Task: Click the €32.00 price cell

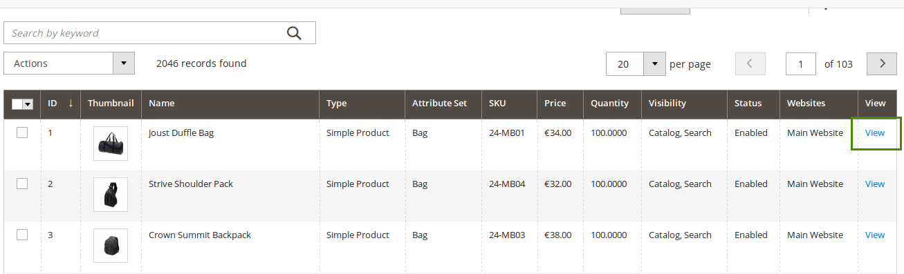Action: [557, 184]
